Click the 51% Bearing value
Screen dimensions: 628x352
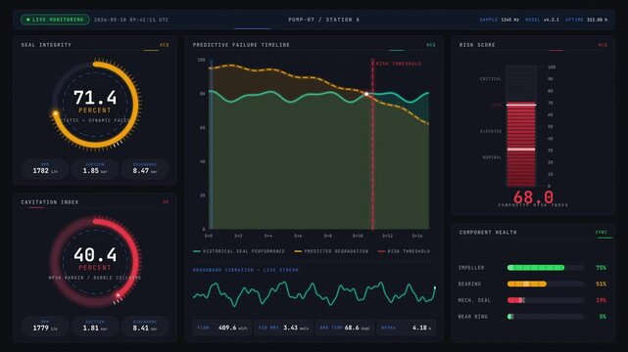pos(601,285)
